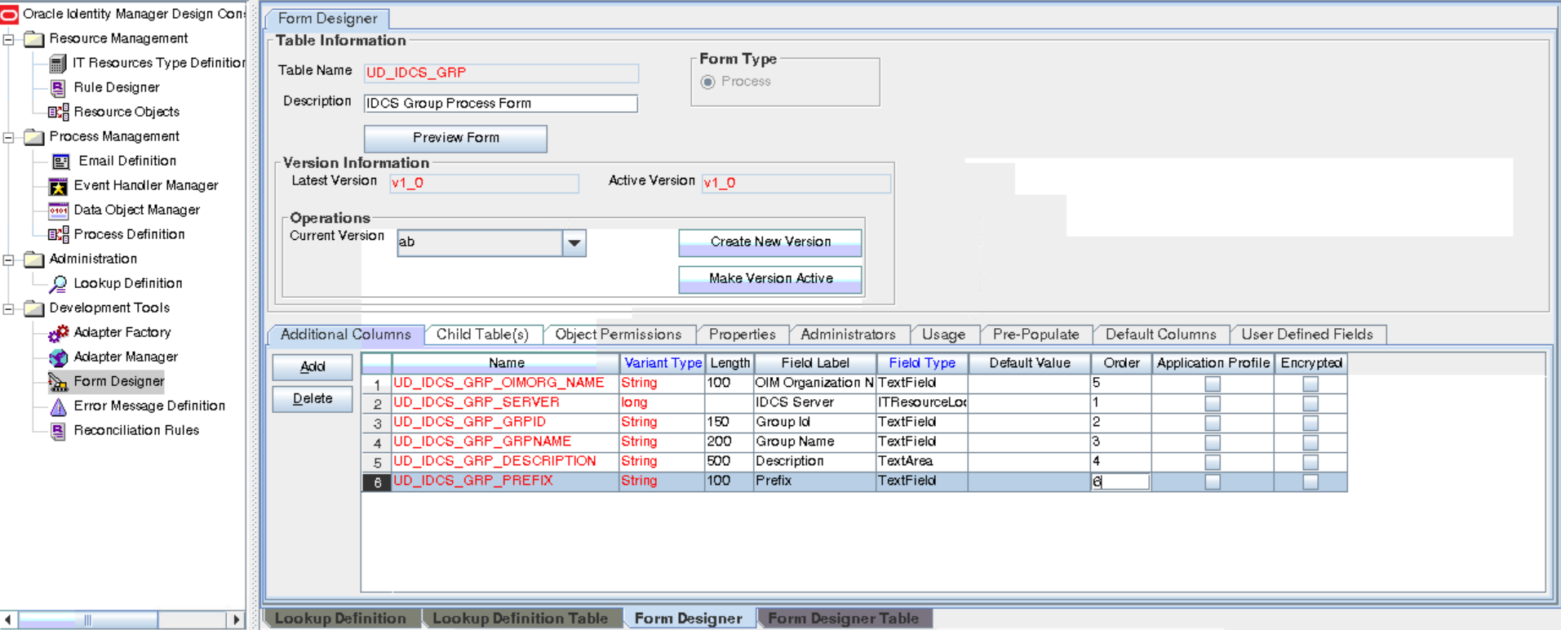Click the Administration folder icon
This screenshot has height=630, width=1561.
(x=34, y=260)
